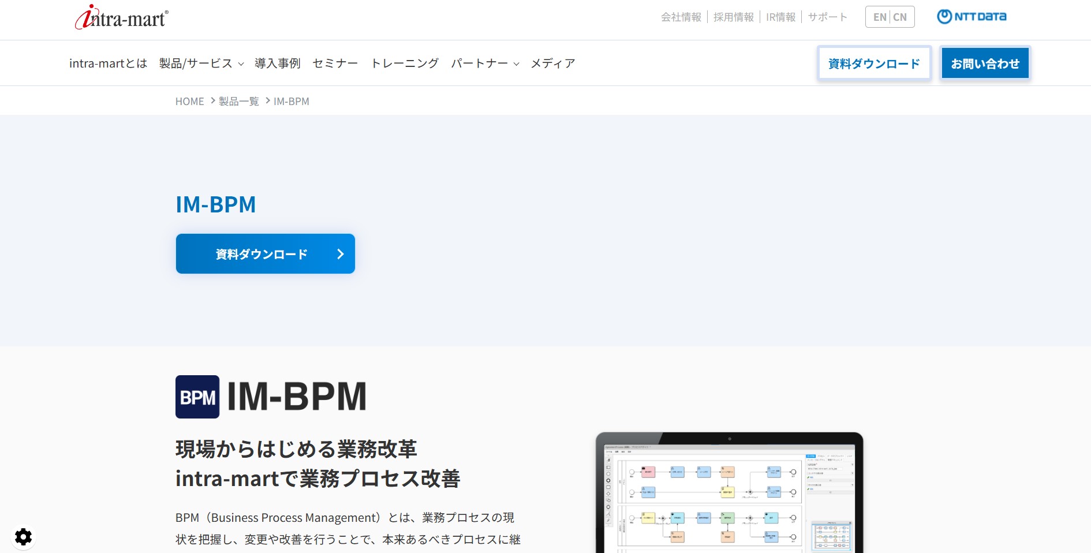Click the large IM-BPM product wordmark
1091x553 pixels.
point(297,397)
